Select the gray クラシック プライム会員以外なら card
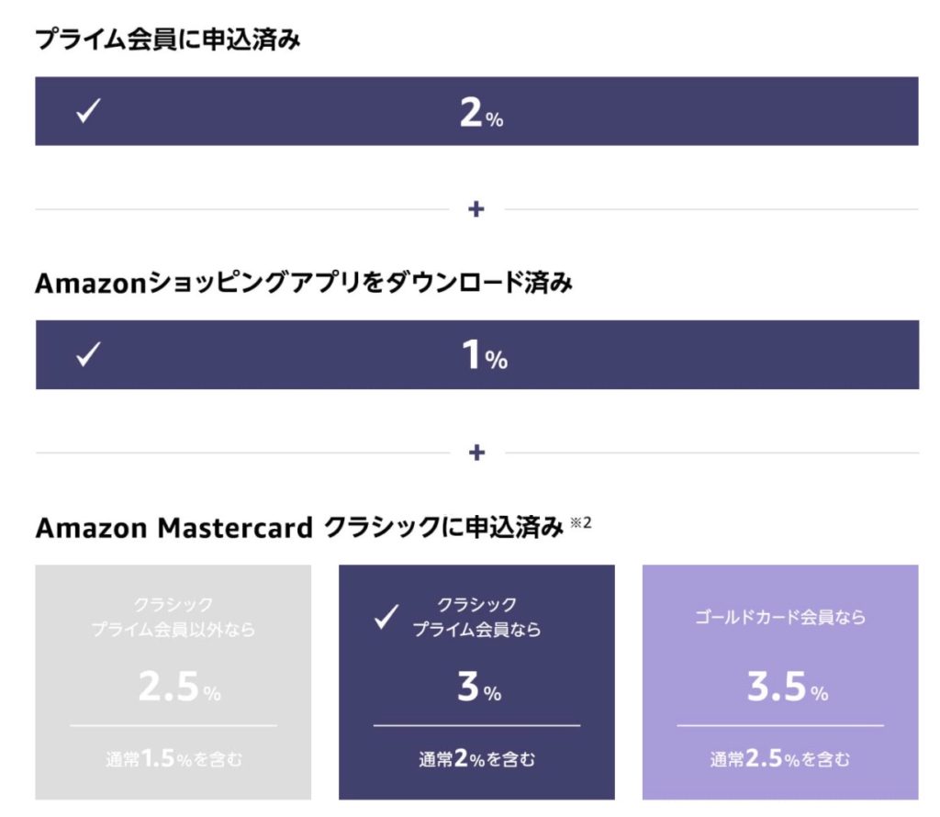940x817 pixels. pyautogui.click(x=173, y=682)
